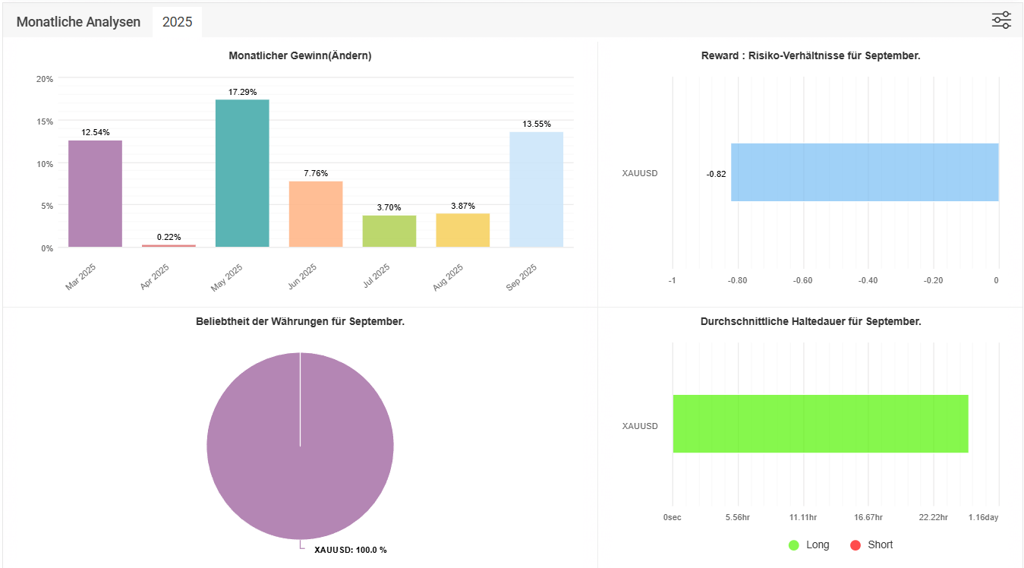This screenshot has width=1024, height=568.
Task: Click the Jul 2025 green bar
Action: (x=389, y=231)
